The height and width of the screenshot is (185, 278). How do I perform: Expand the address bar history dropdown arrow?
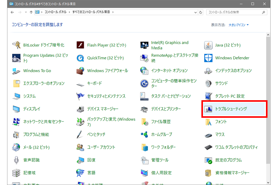point(196,12)
